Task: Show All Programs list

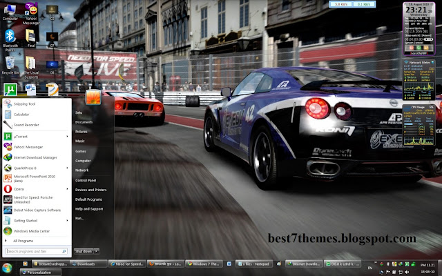Action: [36, 241]
